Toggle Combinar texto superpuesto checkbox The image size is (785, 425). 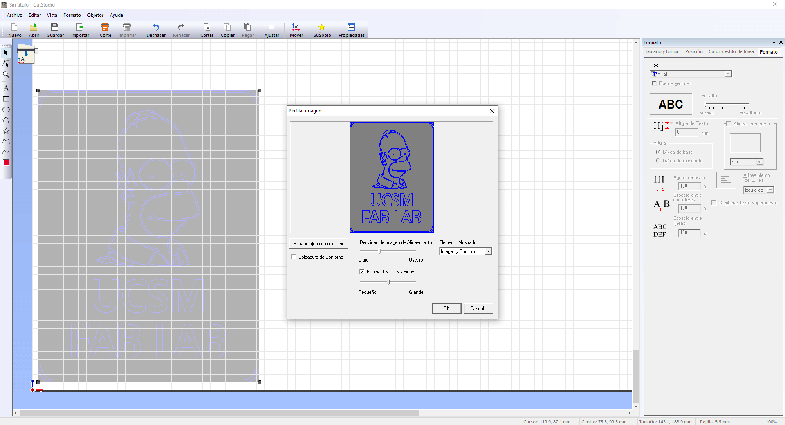(714, 203)
